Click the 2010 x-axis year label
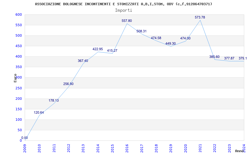The image size is (247, 154). [40, 148]
